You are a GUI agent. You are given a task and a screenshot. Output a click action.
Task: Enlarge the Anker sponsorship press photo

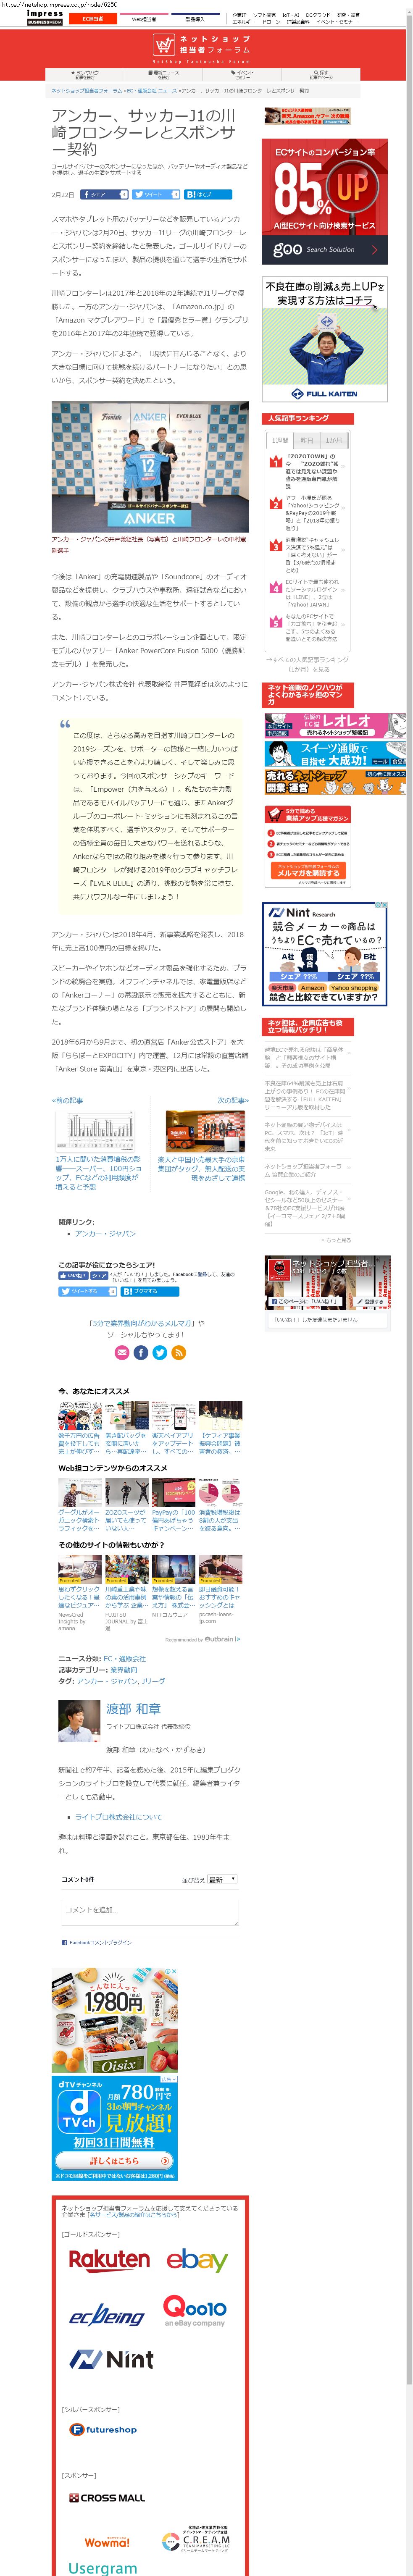(150, 467)
